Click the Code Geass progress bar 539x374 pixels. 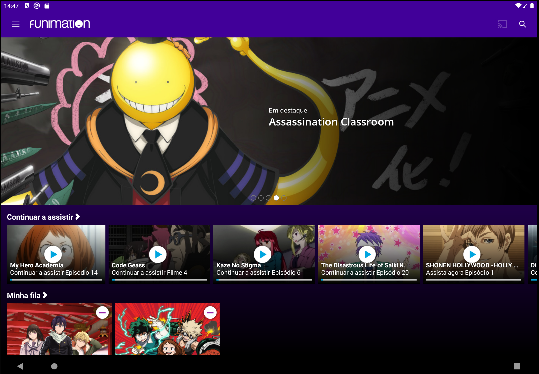tap(159, 280)
